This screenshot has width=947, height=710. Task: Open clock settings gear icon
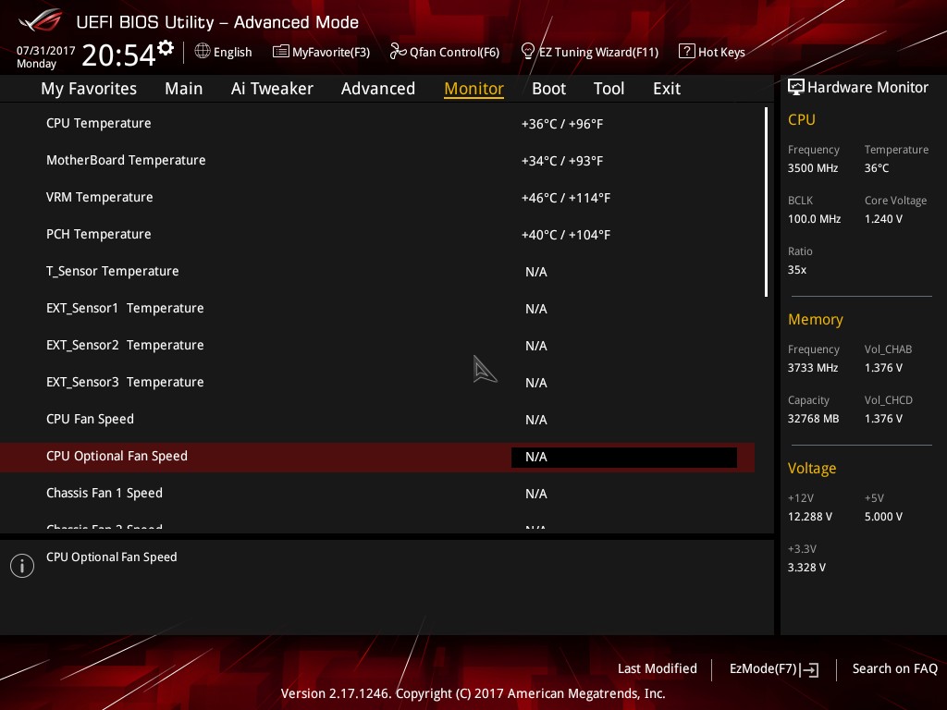166,48
